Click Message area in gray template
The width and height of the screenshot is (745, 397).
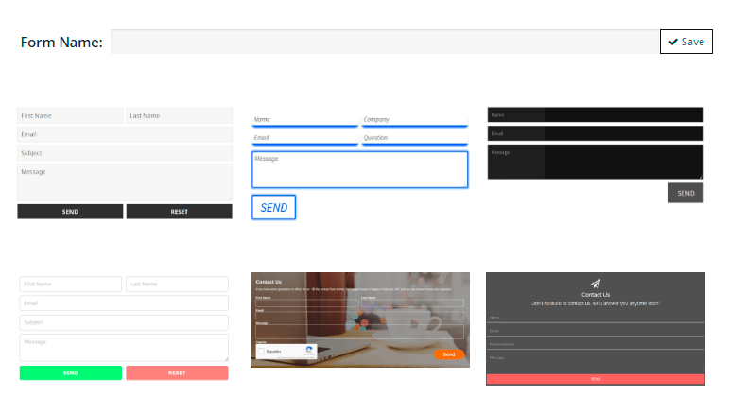pyautogui.click(x=125, y=182)
